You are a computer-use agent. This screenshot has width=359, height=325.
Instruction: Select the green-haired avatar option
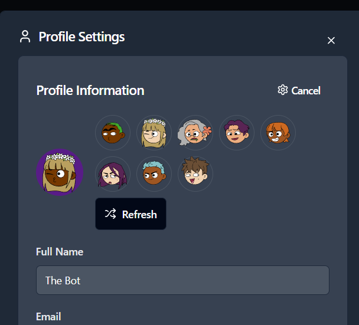[113, 133]
